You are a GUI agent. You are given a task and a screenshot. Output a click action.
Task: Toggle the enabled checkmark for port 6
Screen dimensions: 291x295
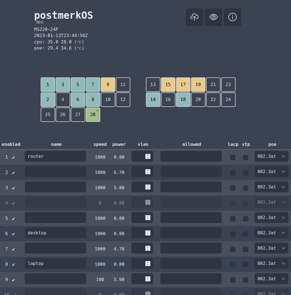point(13,234)
